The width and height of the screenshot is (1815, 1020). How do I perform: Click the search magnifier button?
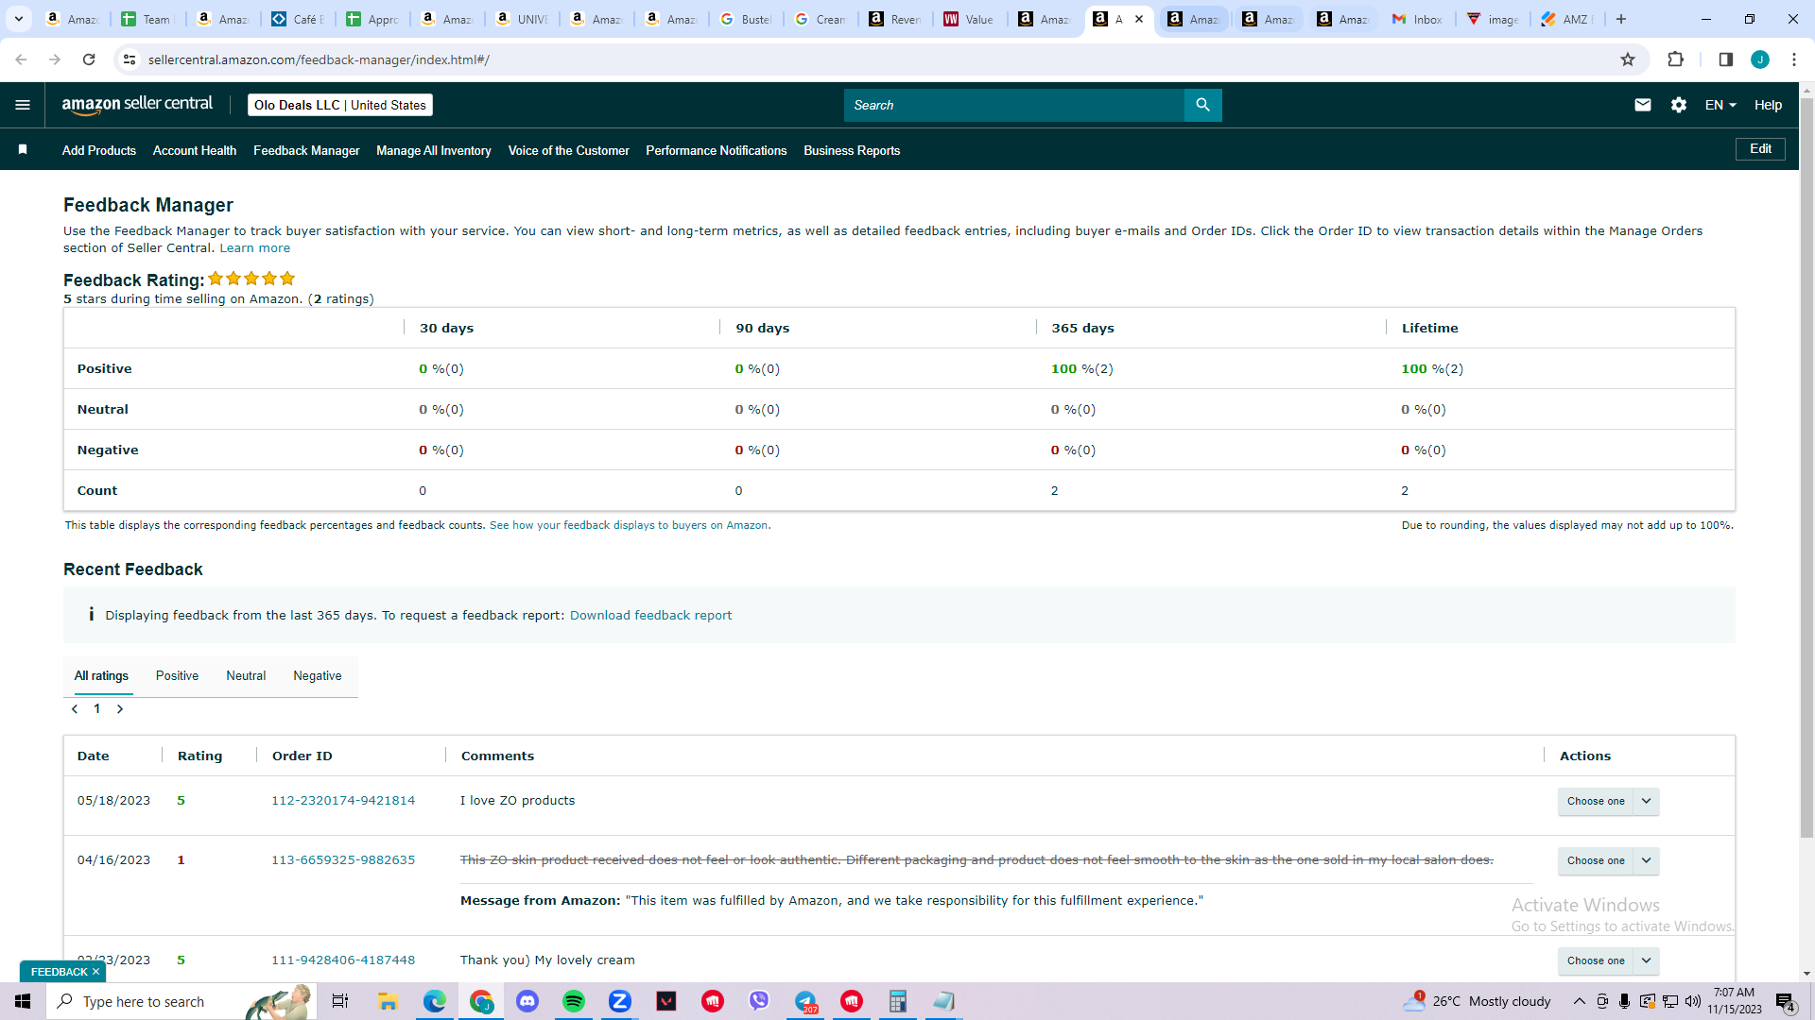pyautogui.click(x=1202, y=105)
